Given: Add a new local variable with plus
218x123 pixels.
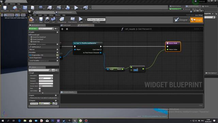Looking at the screenshot, I should point(57,61).
